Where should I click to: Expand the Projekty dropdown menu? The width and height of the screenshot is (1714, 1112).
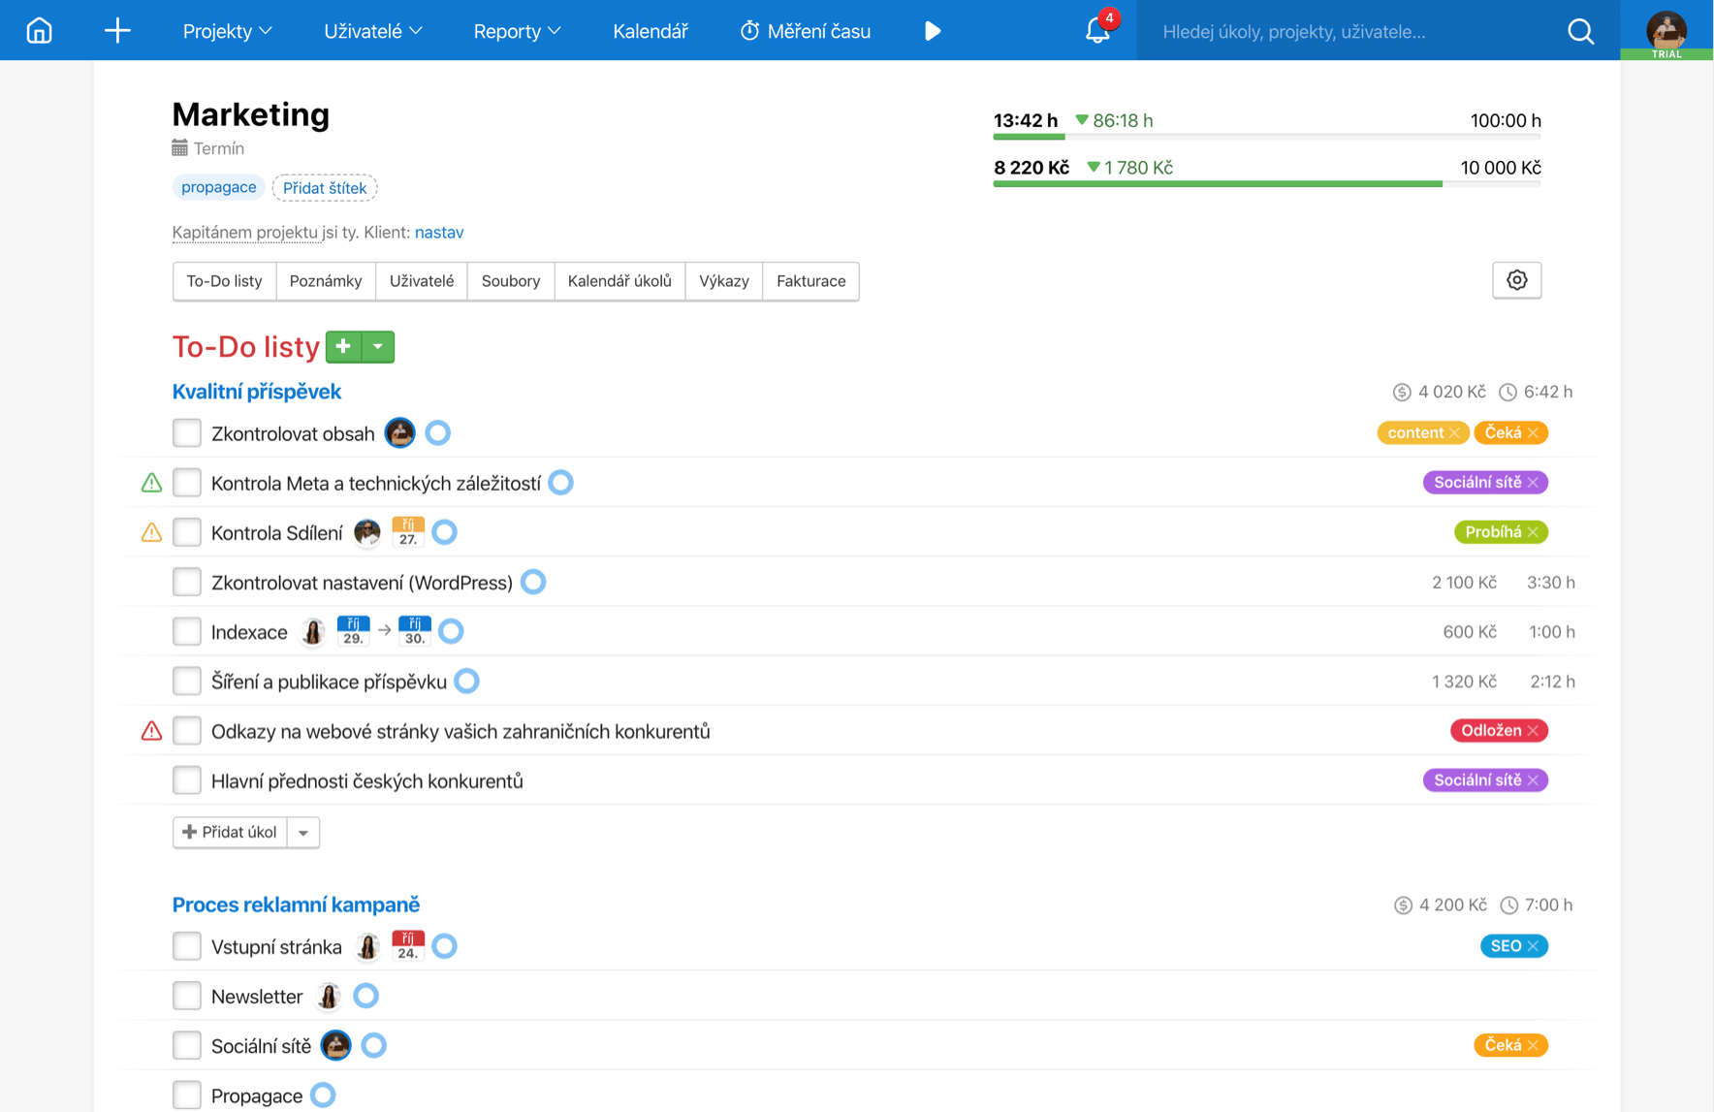tap(227, 31)
